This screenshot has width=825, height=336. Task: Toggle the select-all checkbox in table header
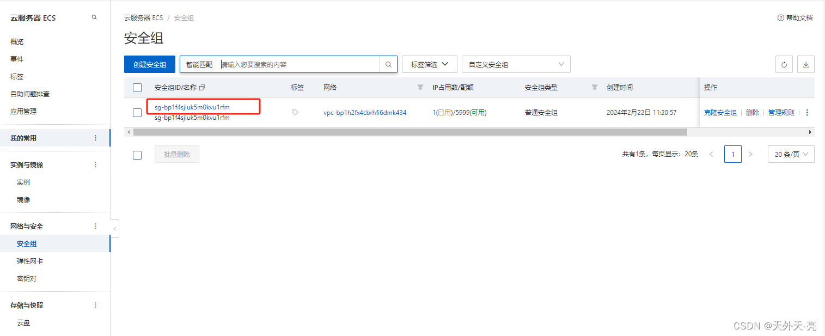(137, 88)
